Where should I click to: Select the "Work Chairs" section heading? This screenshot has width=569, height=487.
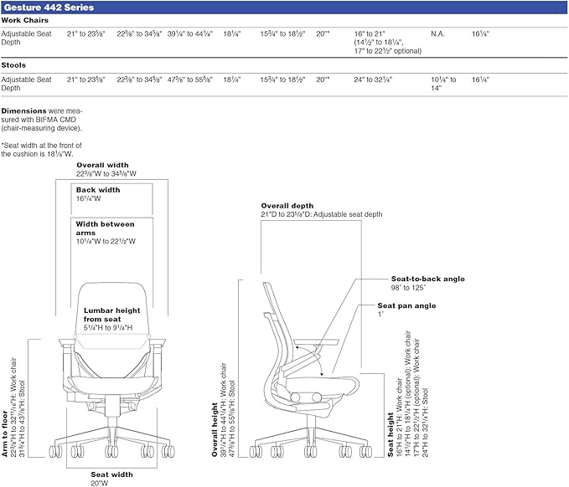click(24, 20)
